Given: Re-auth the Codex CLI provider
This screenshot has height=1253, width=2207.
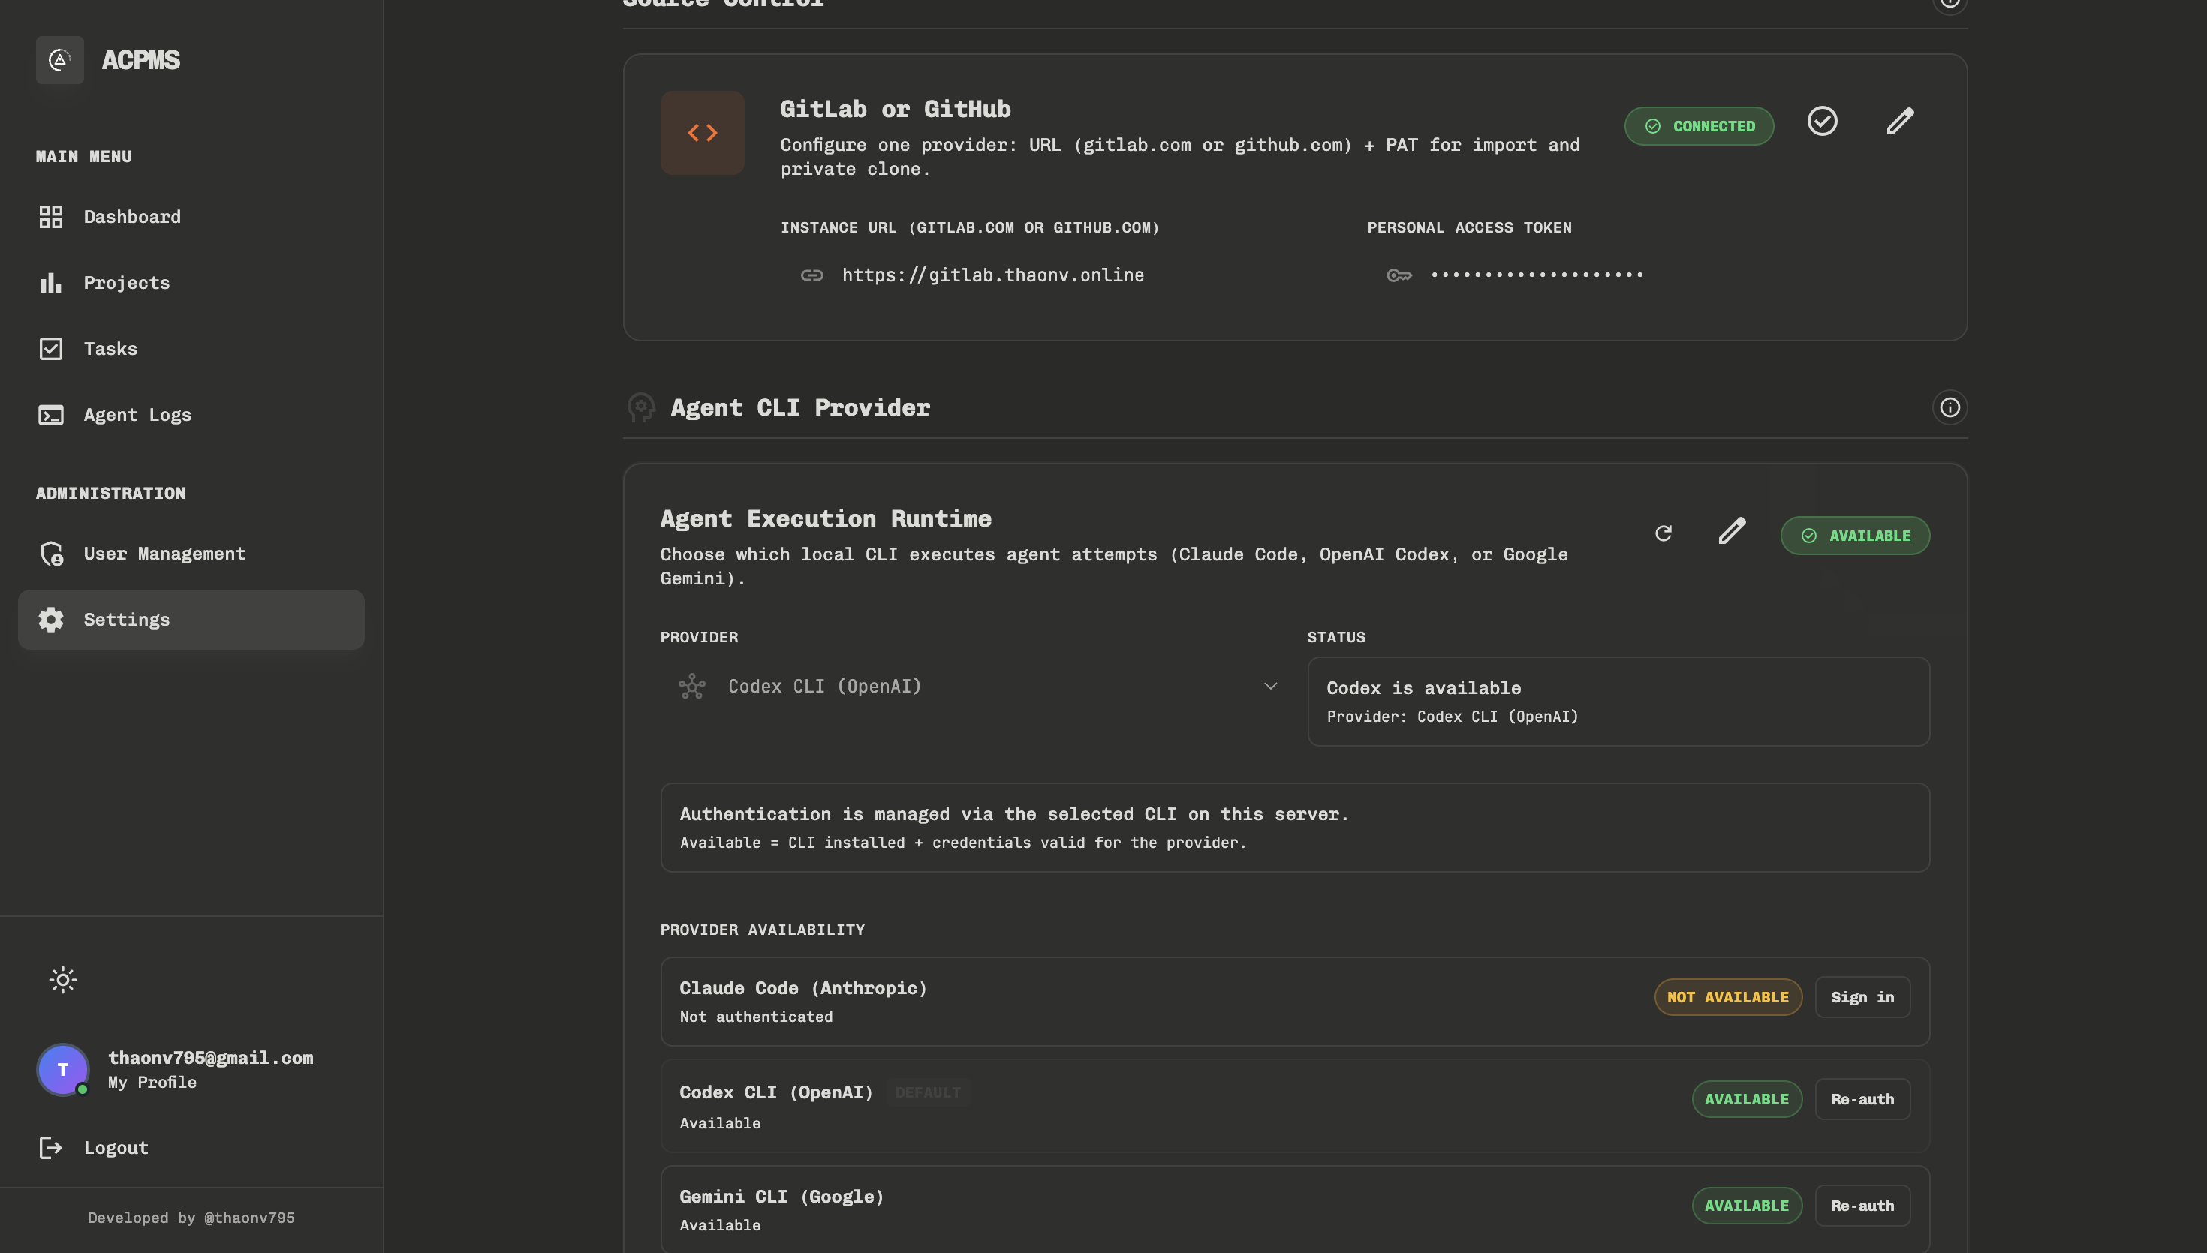Looking at the screenshot, I should pyautogui.click(x=1862, y=1099).
